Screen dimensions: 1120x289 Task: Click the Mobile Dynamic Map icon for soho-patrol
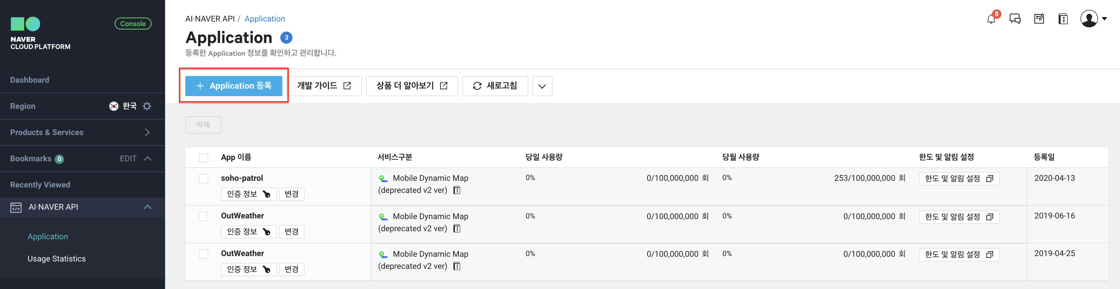(383, 178)
